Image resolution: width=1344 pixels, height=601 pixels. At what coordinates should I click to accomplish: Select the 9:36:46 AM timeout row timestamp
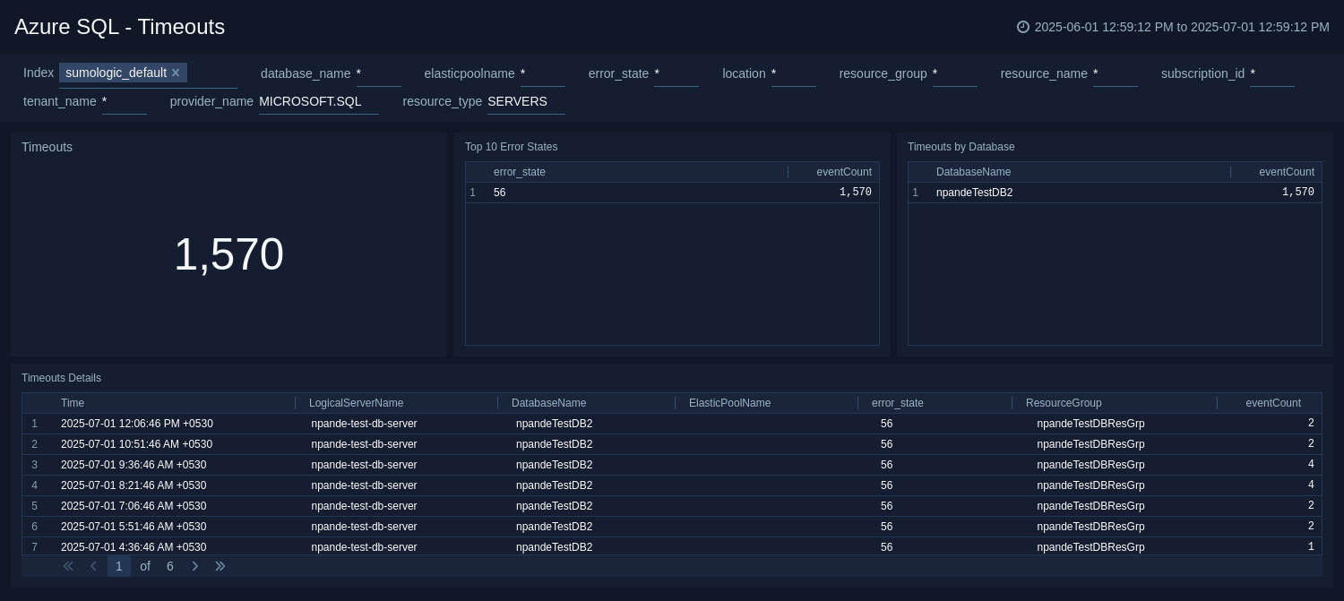[134, 465]
